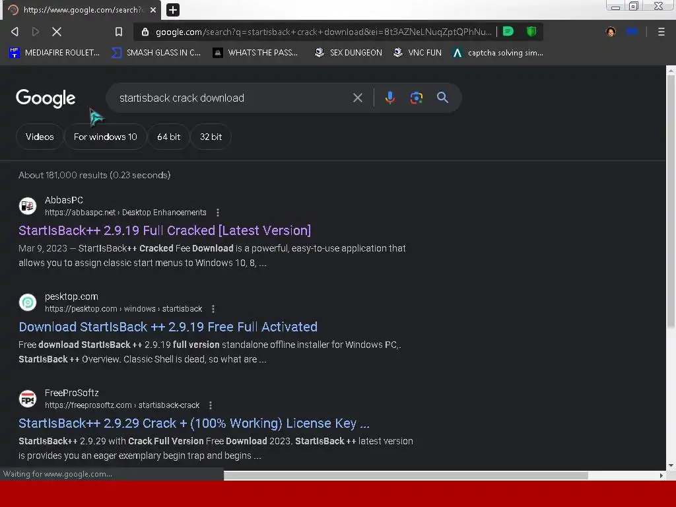Open the green reader mode icon

click(x=508, y=32)
